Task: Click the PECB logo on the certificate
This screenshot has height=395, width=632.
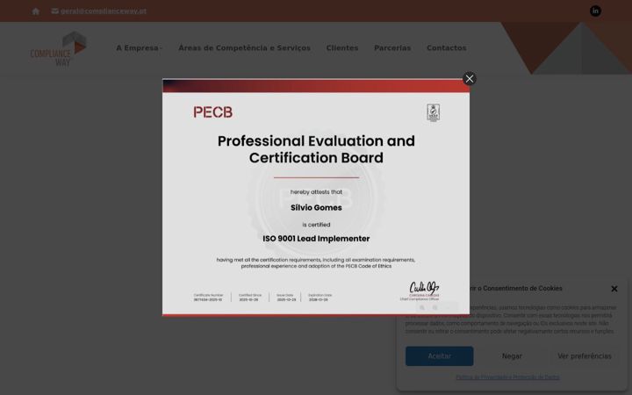Action: [x=212, y=112]
